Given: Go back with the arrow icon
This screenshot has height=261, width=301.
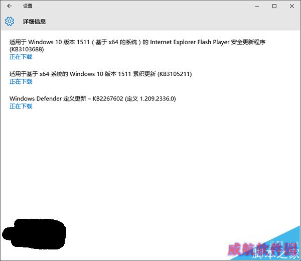Looking at the screenshot, I should point(10,6).
